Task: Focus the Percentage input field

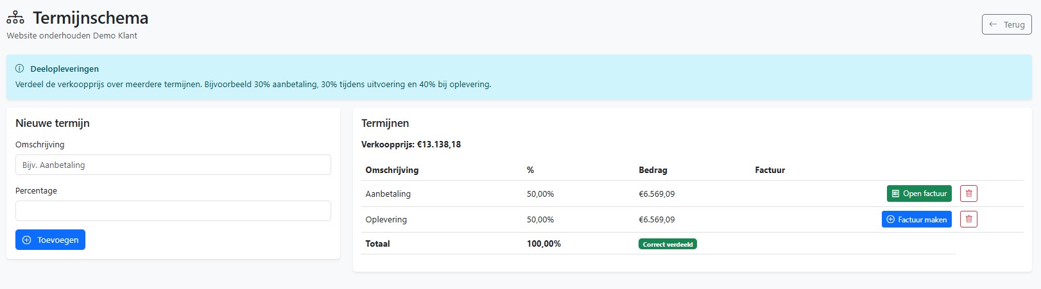Action: [173, 211]
